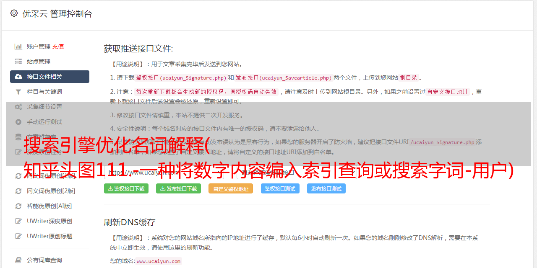Viewport: 537px width, 268px height.
Task: Open 账户管理 via its bar chart icon
Action: [18, 46]
